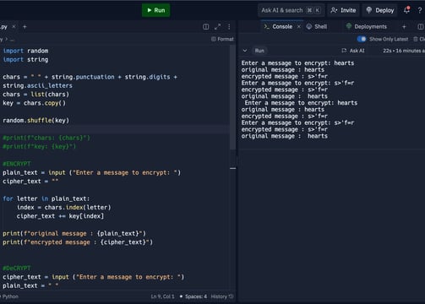This screenshot has height=304, width=425.
Task: Click the Invite button
Action: (343, 10)
